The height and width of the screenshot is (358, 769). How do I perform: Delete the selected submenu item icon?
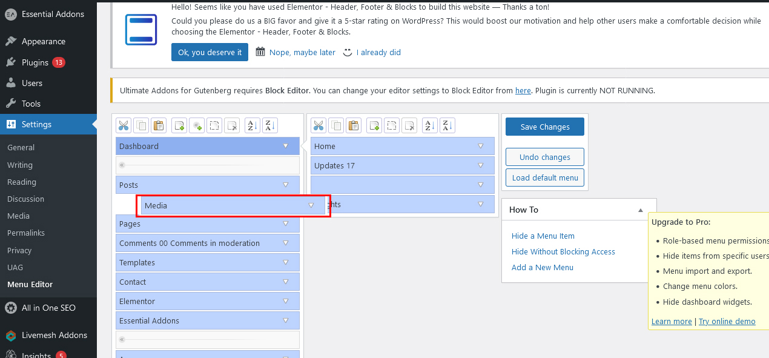(x=410, y=125)
